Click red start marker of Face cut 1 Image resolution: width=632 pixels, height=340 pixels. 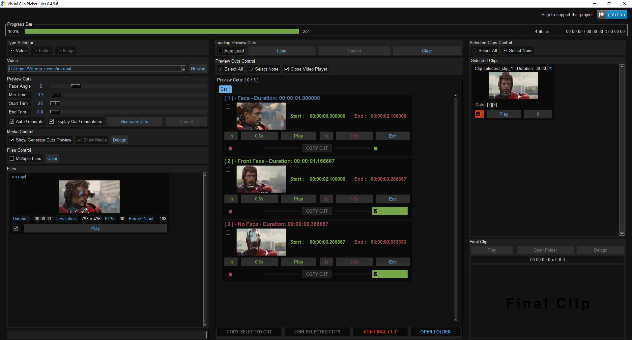tap(230, 148)
